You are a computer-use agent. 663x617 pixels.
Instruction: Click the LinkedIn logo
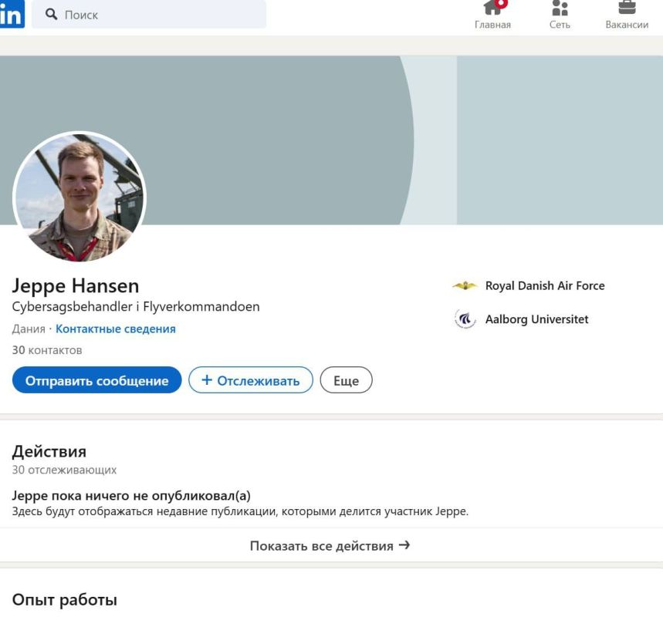click(11, 15)
